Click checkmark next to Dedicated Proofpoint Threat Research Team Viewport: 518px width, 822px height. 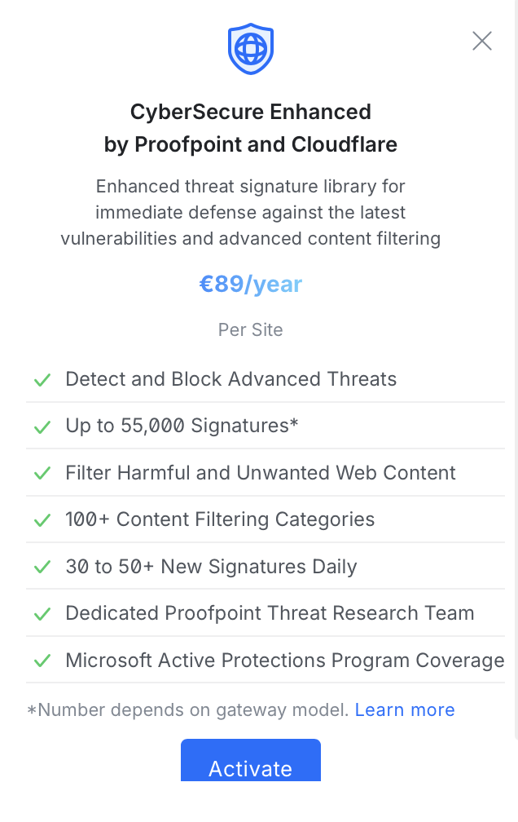click(42, 614)
